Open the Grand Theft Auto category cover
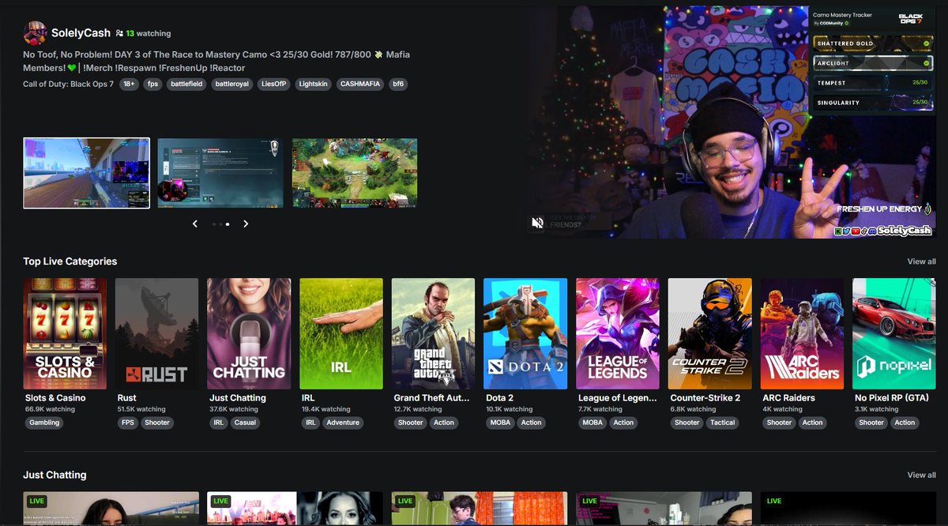The width and height of the screenshot is (948, 526). click(x=433, y=333)
